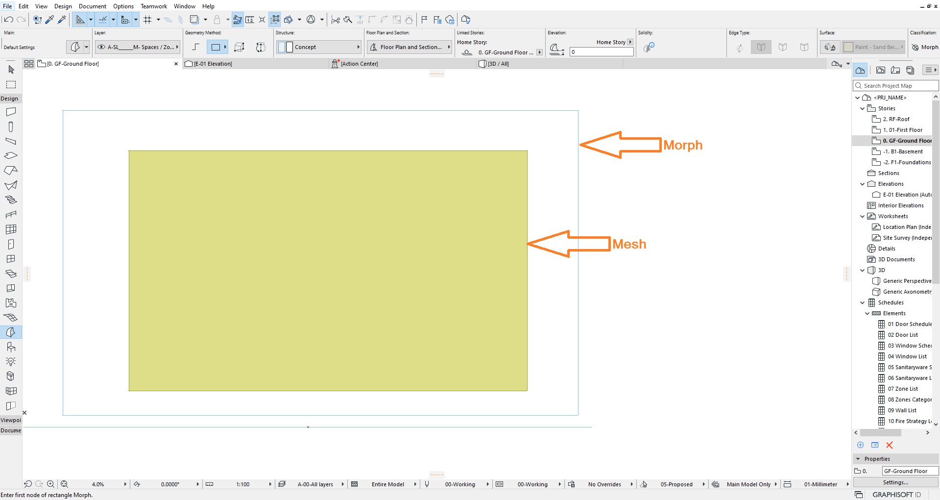The height and width of the screenshot is (500, 940).
Task: Select the Object chair tool
Action: [x=11, y=347]
